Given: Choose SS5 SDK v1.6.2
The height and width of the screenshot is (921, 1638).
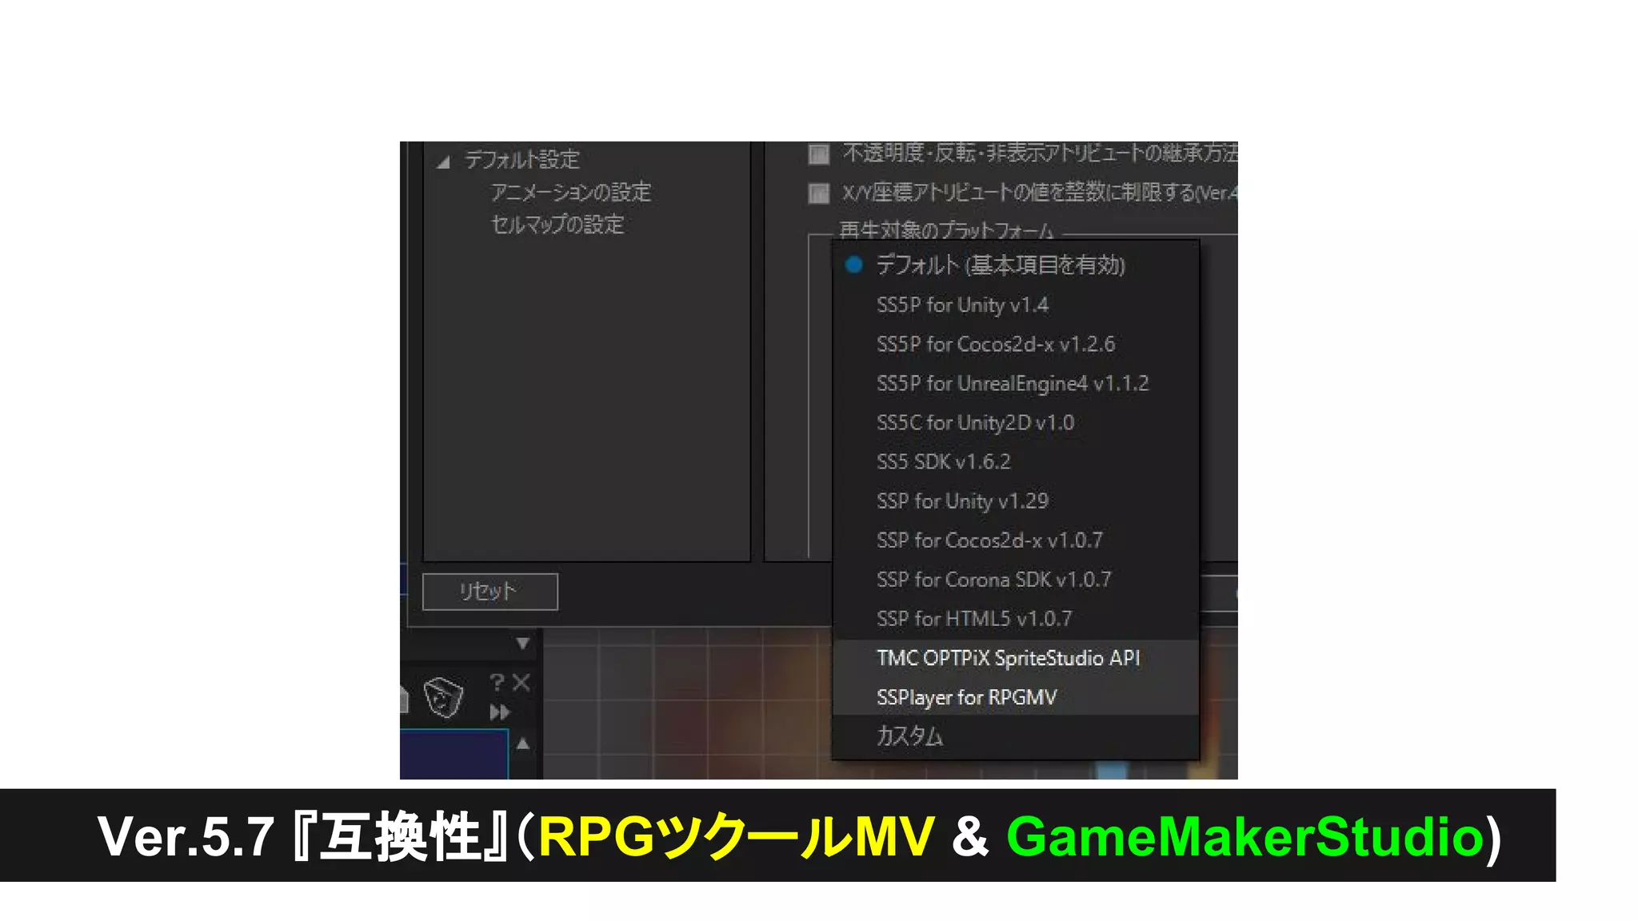Looking at the screenshot, I should (1016, 461).
